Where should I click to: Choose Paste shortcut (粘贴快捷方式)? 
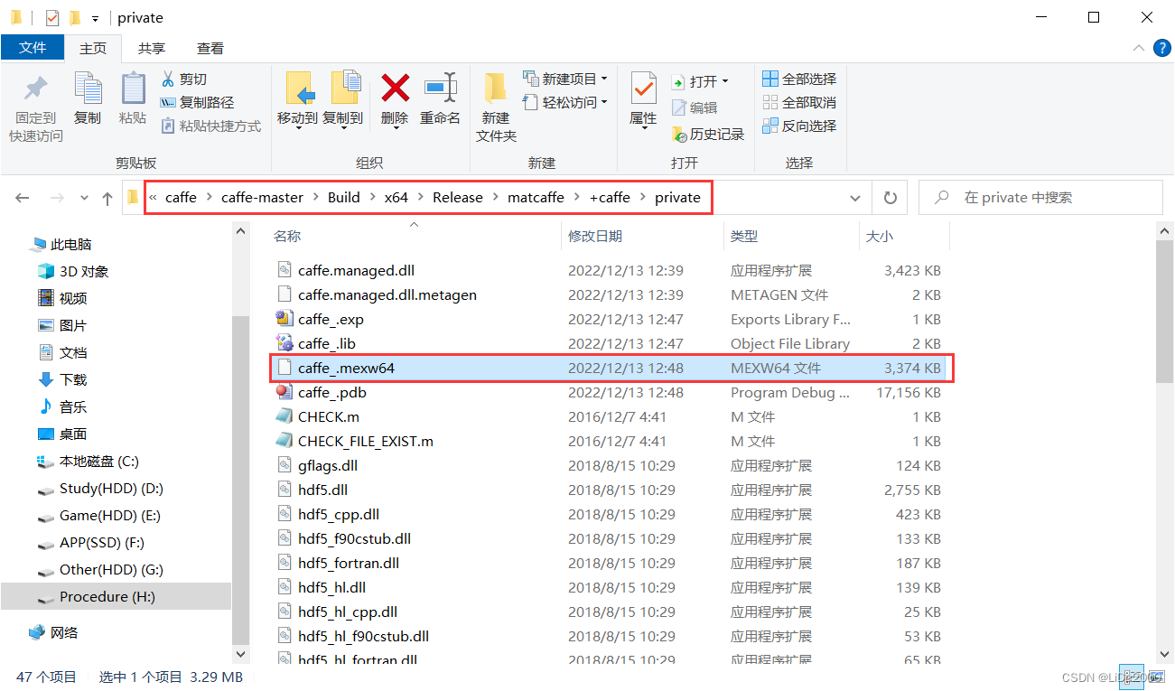[x=211, y=126]
